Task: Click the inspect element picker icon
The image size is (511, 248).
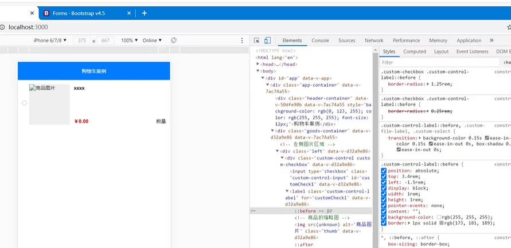Action: (257, 41)
